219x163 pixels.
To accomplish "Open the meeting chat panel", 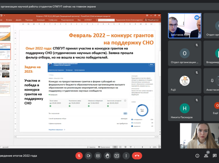I will (x=215, y=156).
